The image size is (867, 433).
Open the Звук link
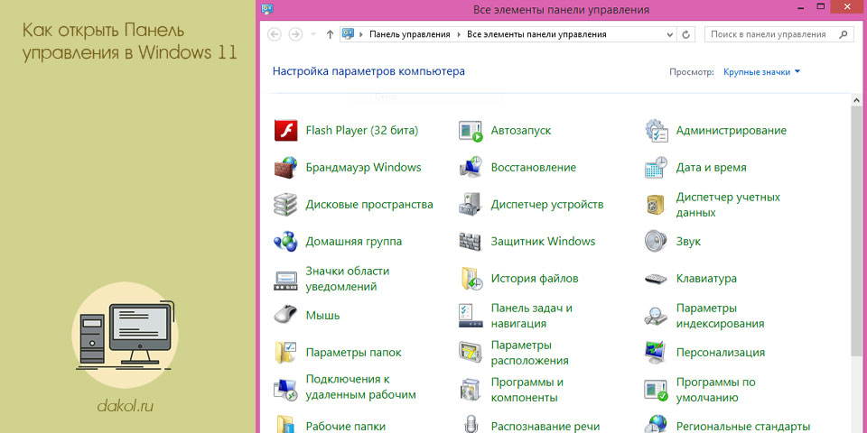pos(688,242)
